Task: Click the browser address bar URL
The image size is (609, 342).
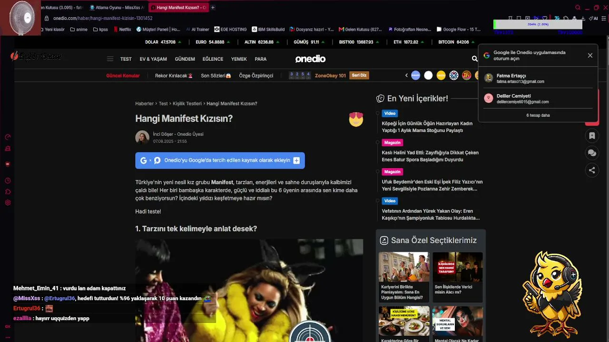Action: pyautogui.click(x=103, y=18)
